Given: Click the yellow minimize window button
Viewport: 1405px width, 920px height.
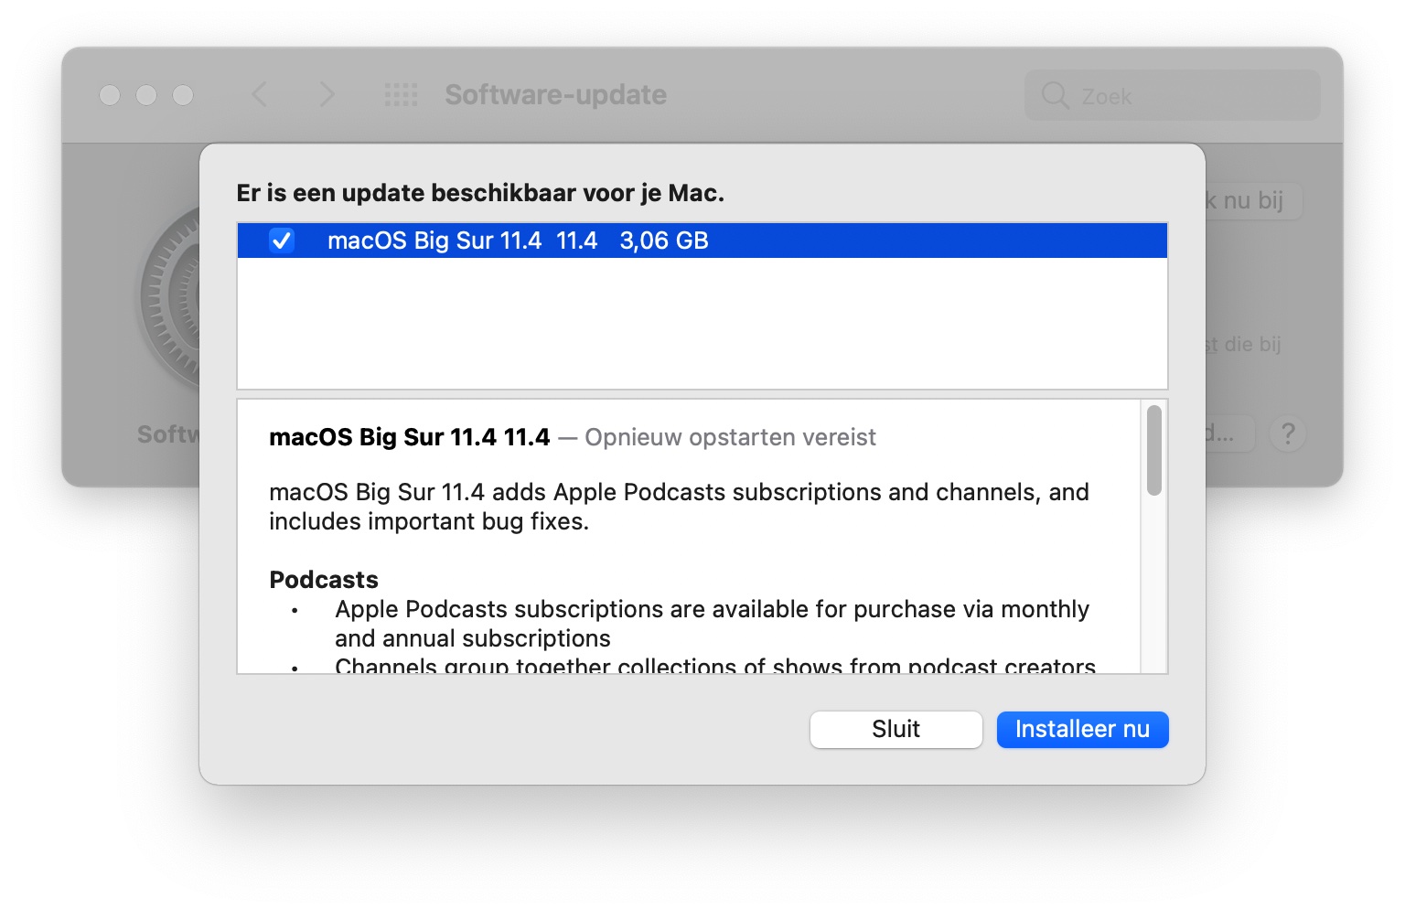Looking at the screenshot, I should coord(146,95).
